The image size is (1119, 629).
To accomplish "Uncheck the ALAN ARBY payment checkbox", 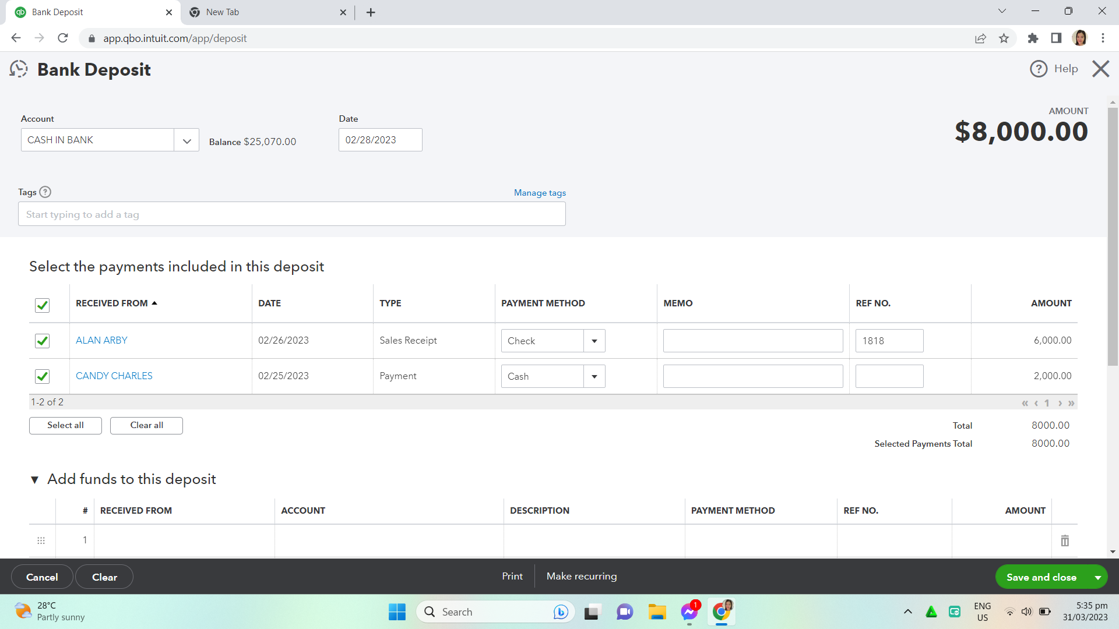I will pos(42,341).
